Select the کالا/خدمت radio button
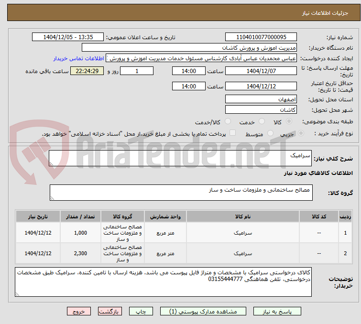 [228, 121]
